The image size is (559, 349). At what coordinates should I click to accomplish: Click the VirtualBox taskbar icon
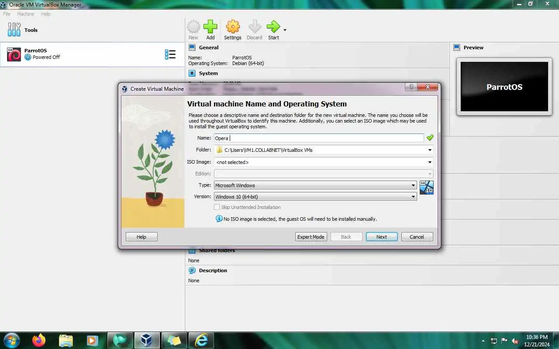coord(147,340)
